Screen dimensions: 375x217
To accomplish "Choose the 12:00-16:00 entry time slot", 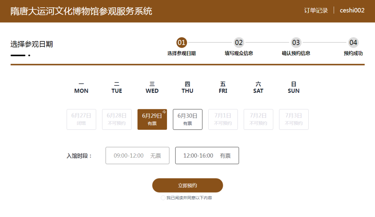I will [207, 155].
